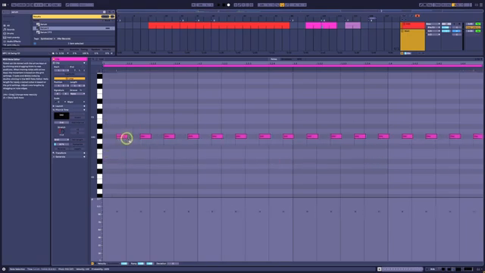This screenshot has width=485, height=273.
Task: Select the Serum 2 result in browser
Action: coord(74,28)
